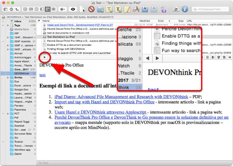The height and width of the screenshot is (166, 233).
Task: Open the gear action dropdown menu
Action: click(x=63, y=9)
